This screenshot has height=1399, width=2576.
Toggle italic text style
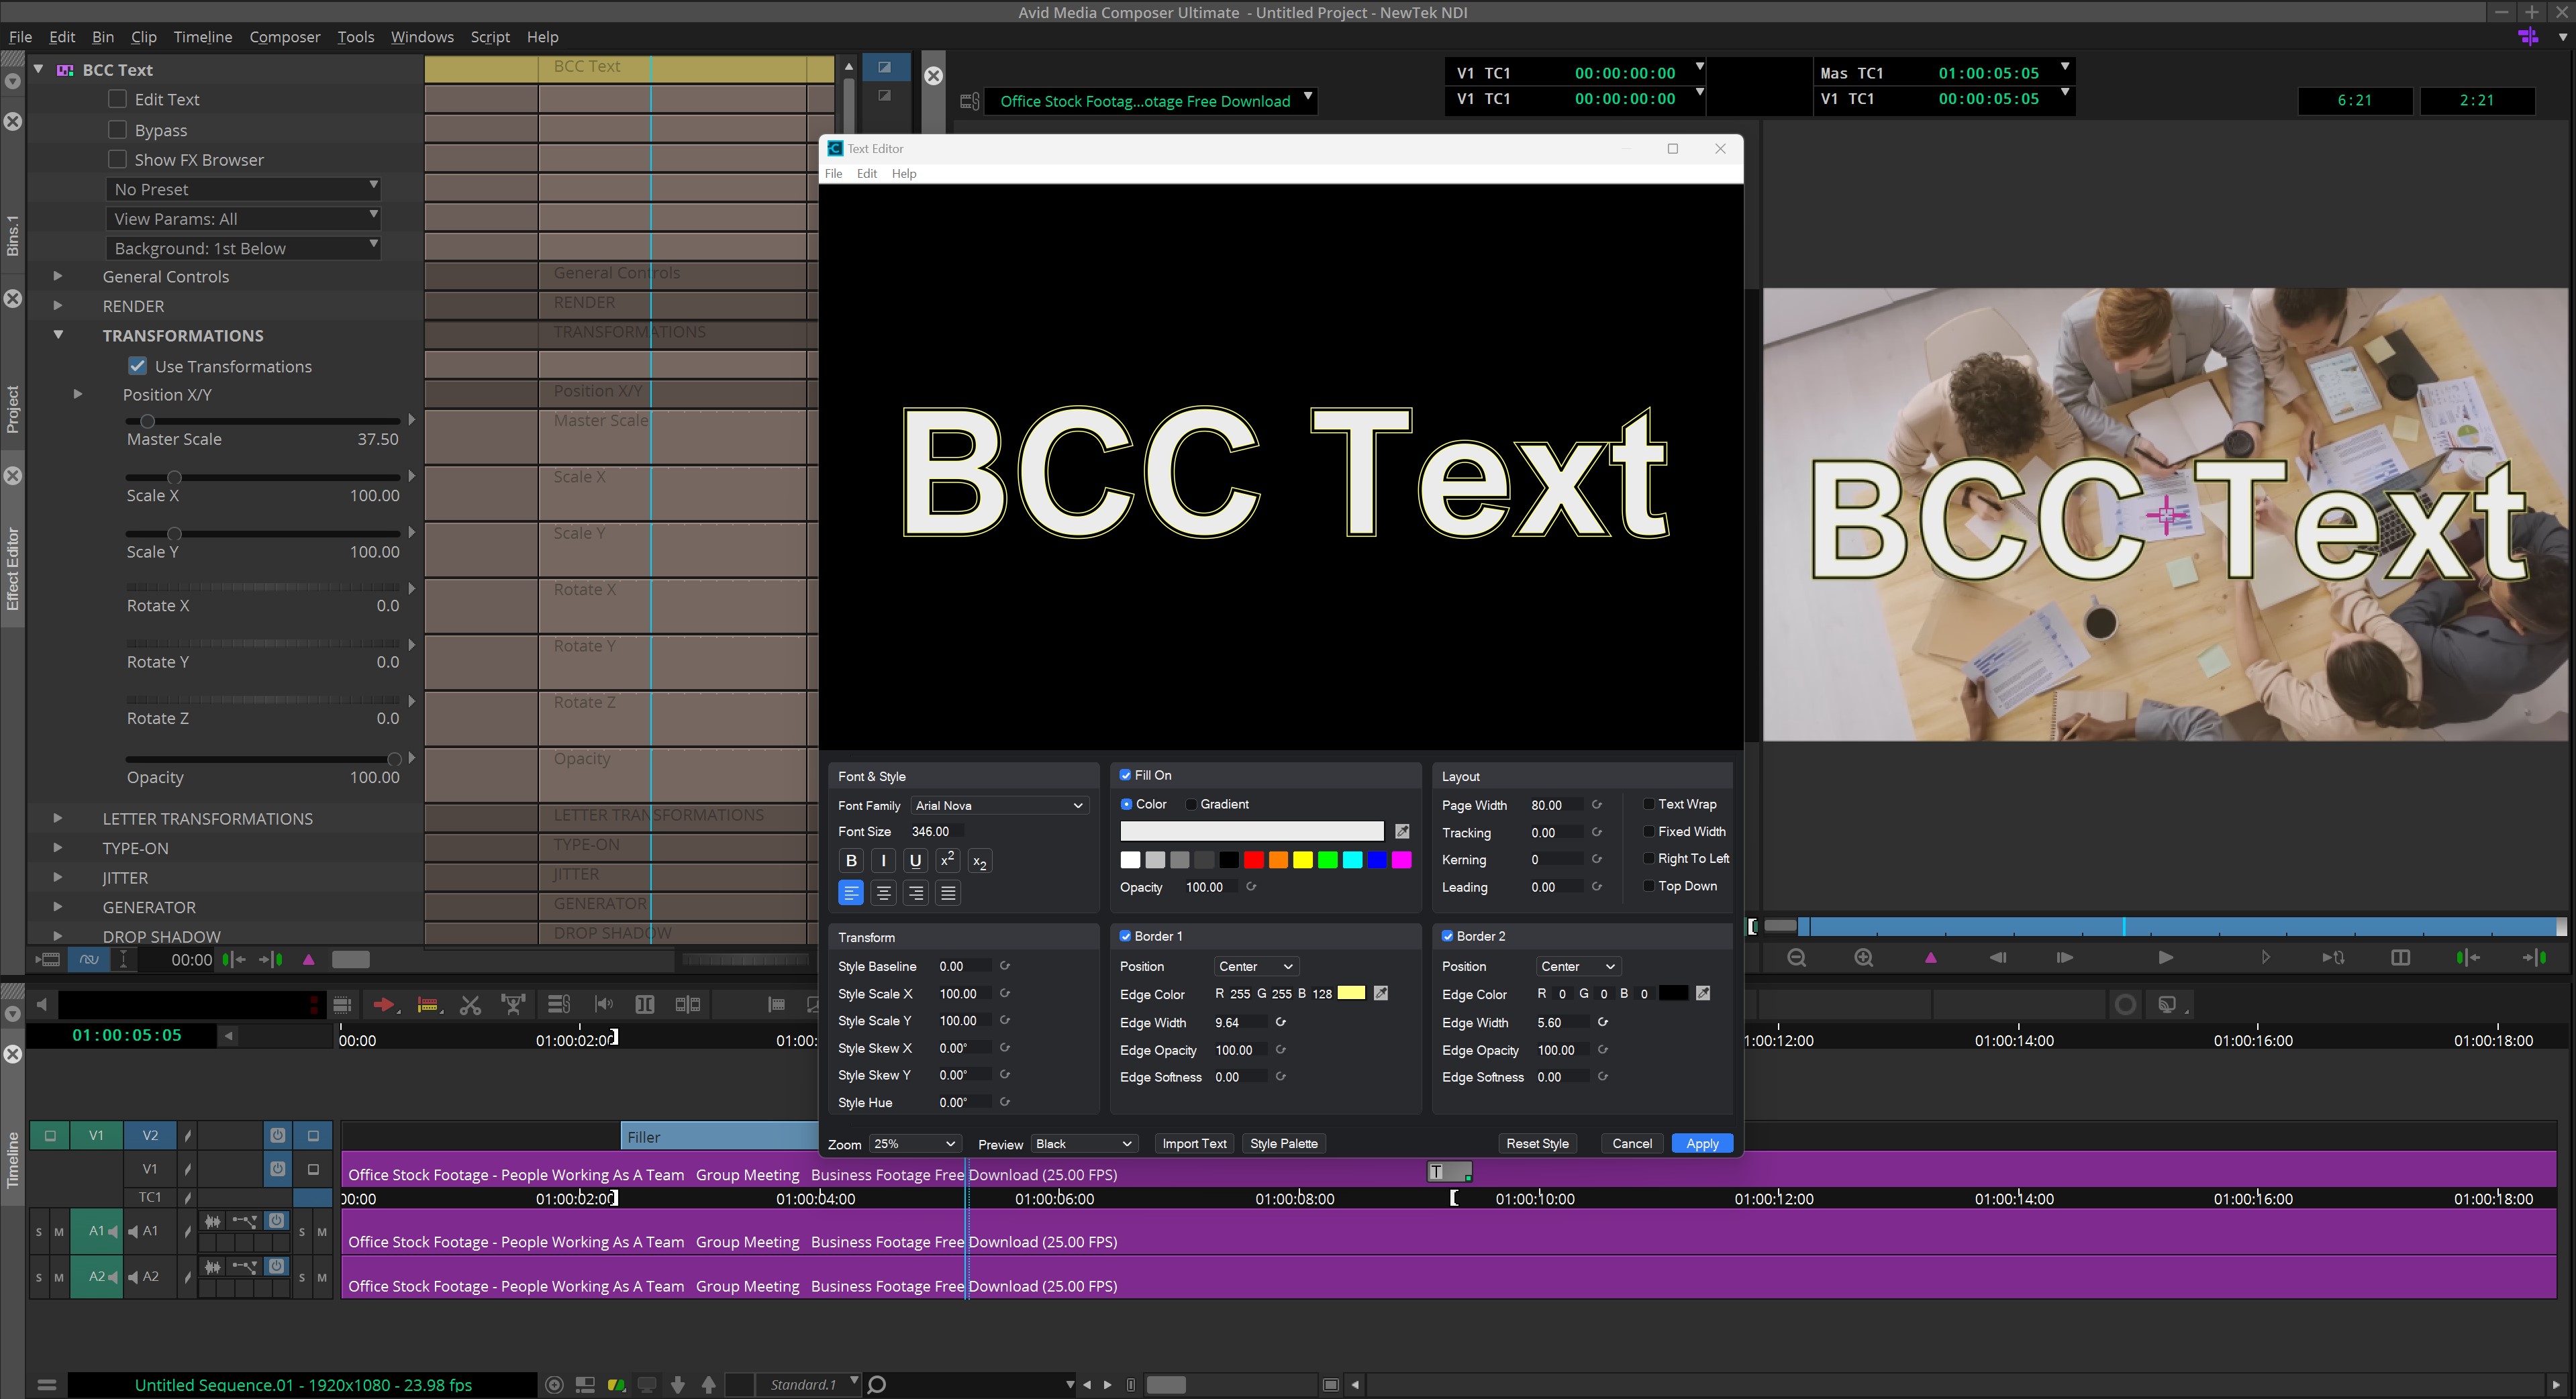883,860
